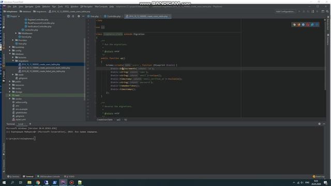Switch to PhpStorm taskbar icon
This screenshot has height=186, width=331.
pos(63,182)
